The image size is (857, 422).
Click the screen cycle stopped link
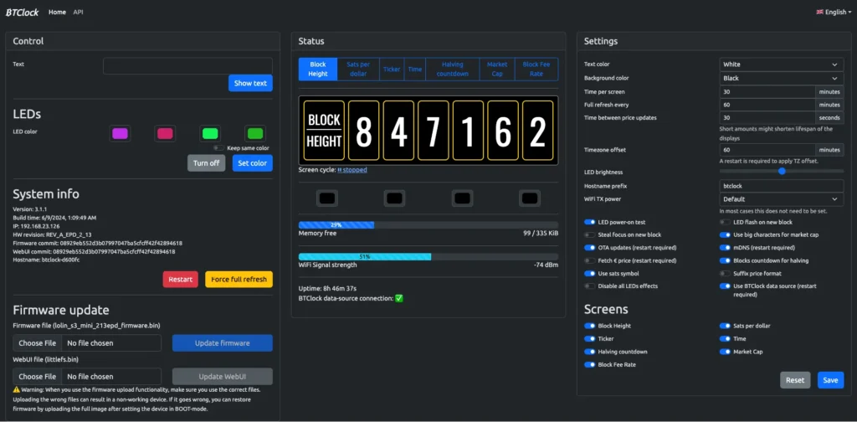352,170
